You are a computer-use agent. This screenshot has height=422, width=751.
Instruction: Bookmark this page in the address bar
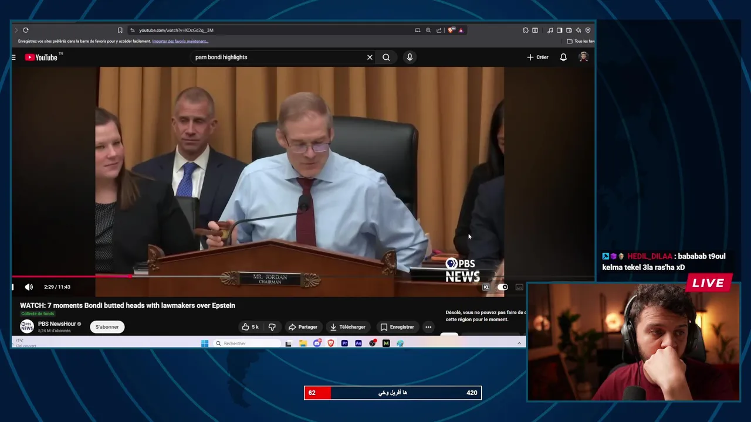coord(120,30)
